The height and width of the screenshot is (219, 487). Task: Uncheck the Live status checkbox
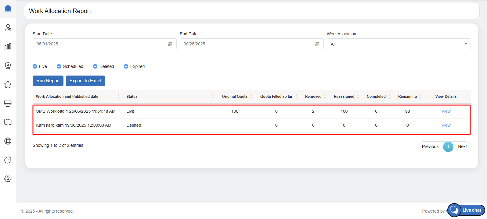(35, 66)
